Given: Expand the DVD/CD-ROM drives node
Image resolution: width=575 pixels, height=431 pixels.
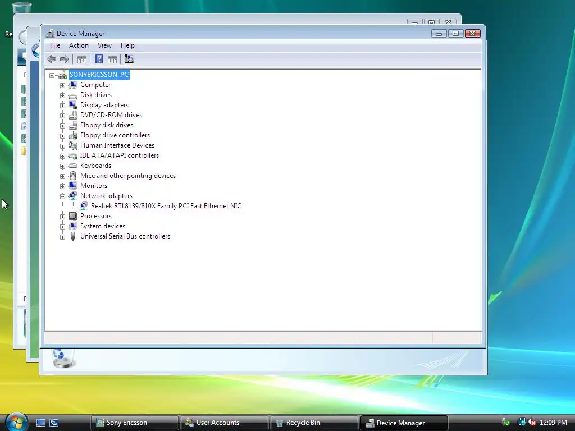Looking at the screenshot, I should [x=63, y=116].
